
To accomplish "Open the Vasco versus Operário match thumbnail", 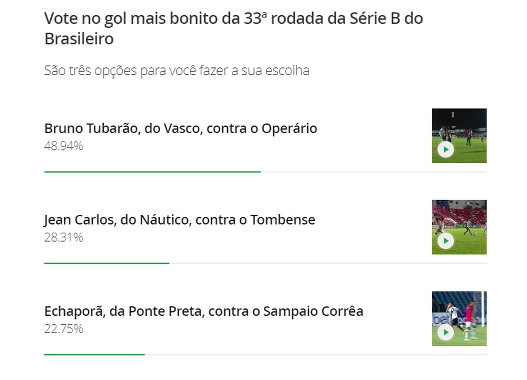I will point(459,126).
